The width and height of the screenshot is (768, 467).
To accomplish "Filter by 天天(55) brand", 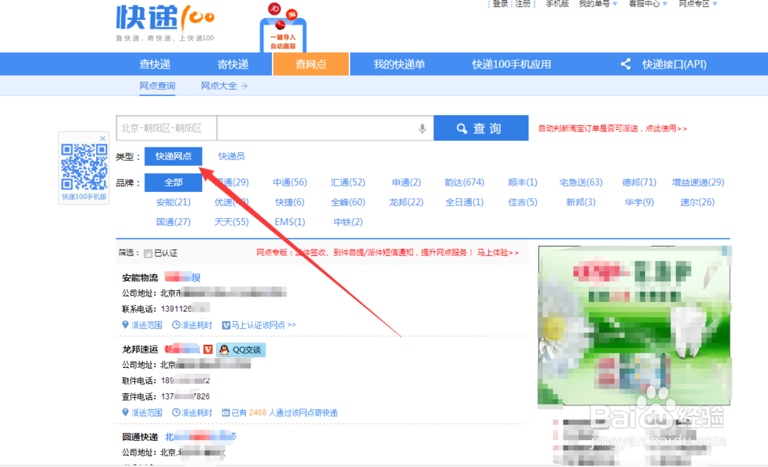I will [x=232, y=222].
